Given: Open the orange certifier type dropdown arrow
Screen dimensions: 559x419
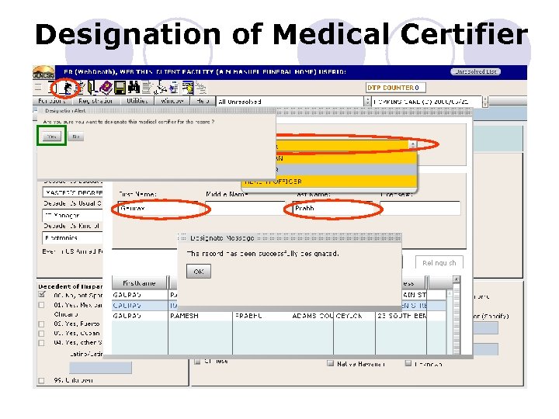Looking at the screenshot, I should [x=413, y=144].
